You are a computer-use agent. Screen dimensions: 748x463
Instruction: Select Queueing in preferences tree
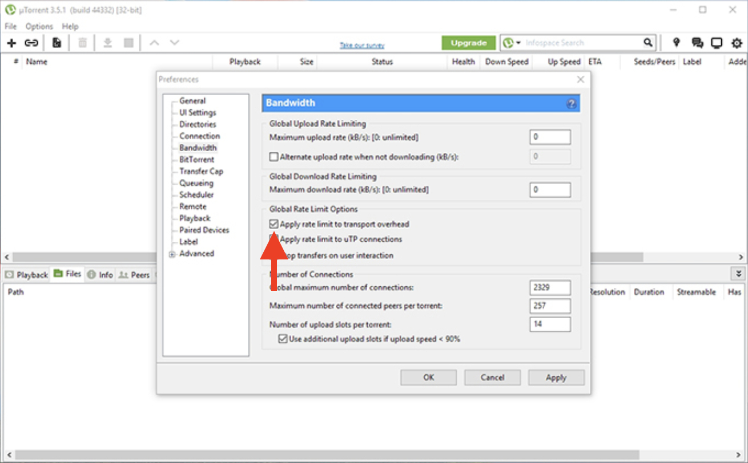[196, 184]
